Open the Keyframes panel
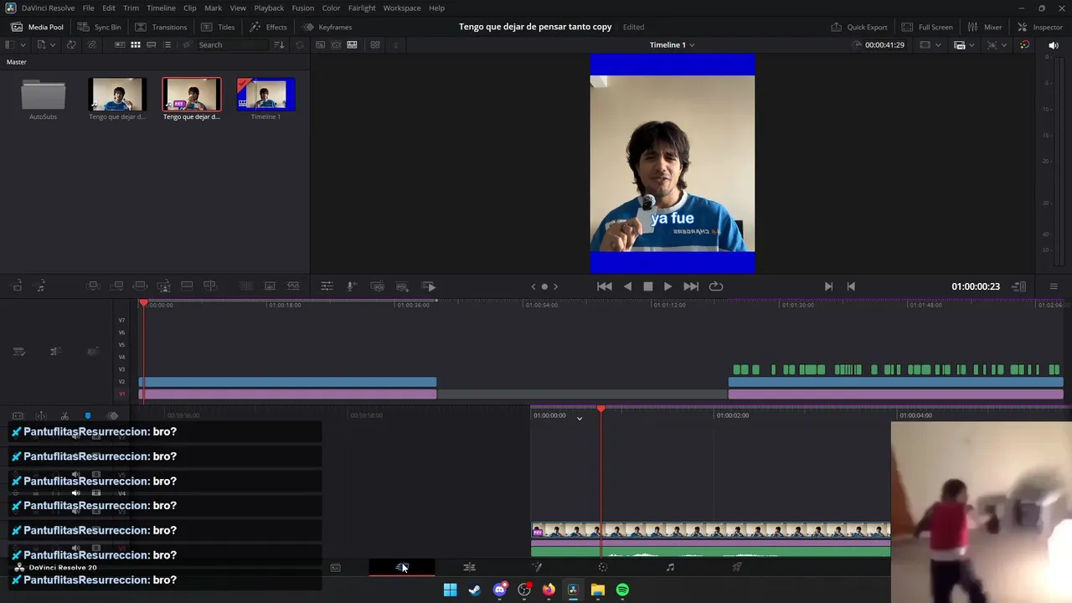 pyautogui.click(x=327, y=27)
